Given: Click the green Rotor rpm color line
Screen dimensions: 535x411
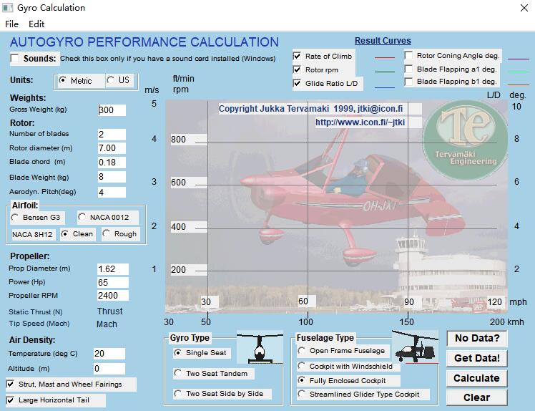Looking at the screenshot, I should tap(385, 72).
